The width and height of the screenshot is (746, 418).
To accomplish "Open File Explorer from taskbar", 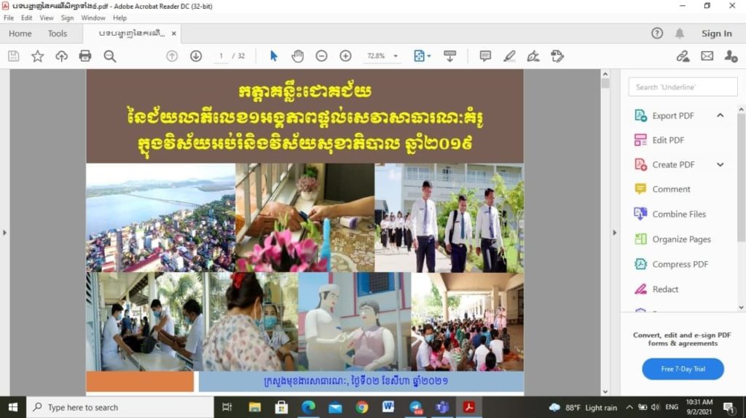I will [255, 407].
